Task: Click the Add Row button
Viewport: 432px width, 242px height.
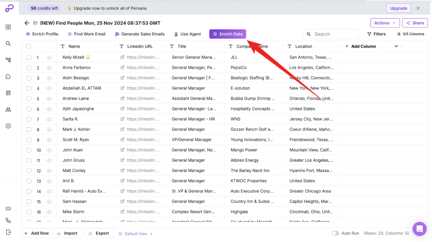Action: click(37, 233)
